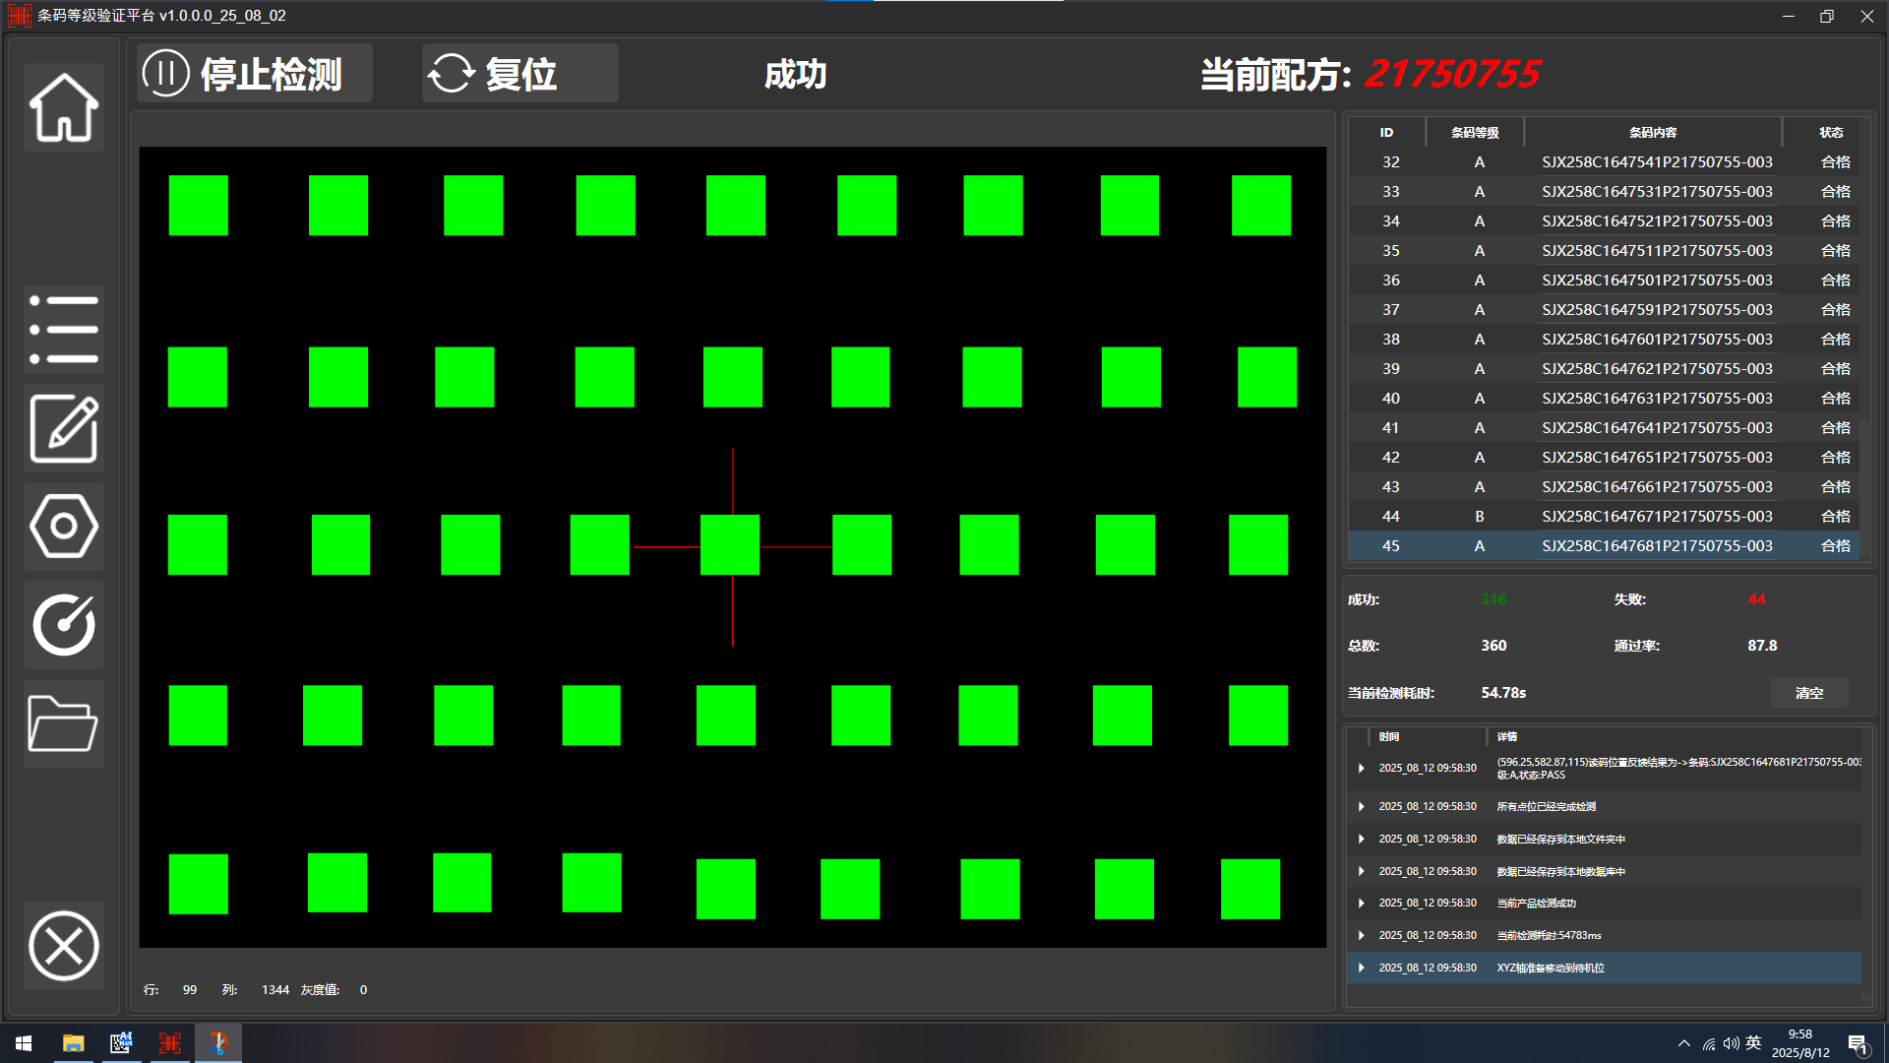Click the barcode app icon in taskbar
The width and height of the screenshot is (1889, 1063).
coord(169,1042)
